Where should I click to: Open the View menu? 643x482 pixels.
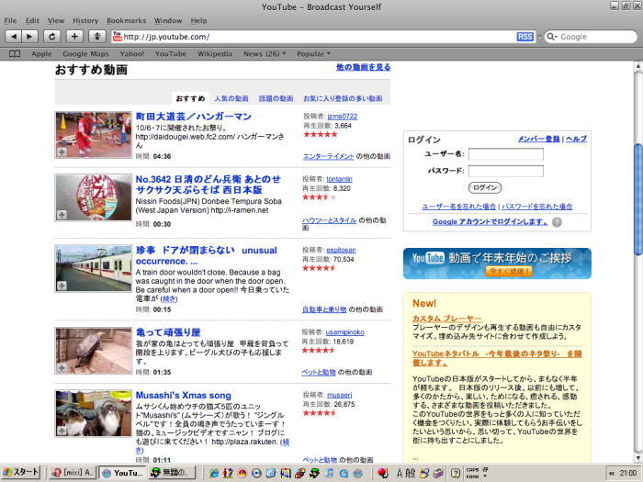(x=56, y=20)
